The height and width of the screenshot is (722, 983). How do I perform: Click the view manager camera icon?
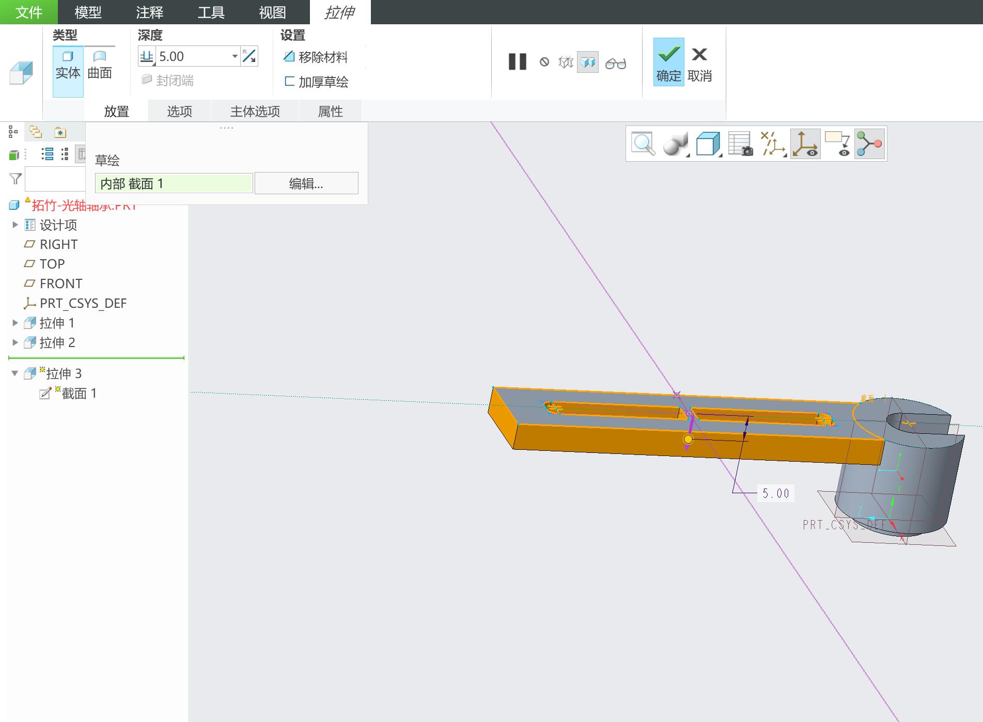[x=740, y=144]
